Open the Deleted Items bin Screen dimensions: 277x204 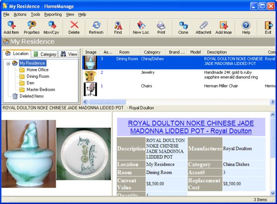coord(32,96)
